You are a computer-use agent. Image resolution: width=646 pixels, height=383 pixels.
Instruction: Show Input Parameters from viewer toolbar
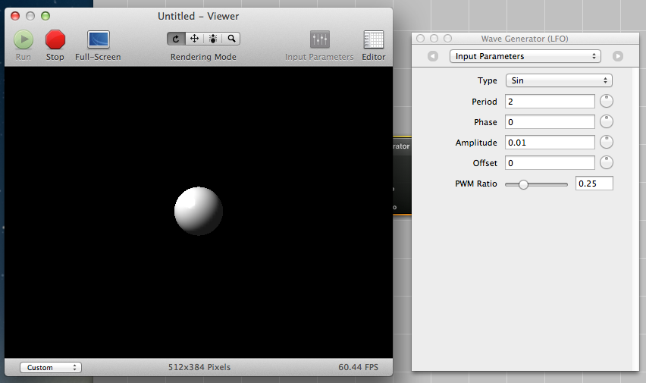click(319, 39)
